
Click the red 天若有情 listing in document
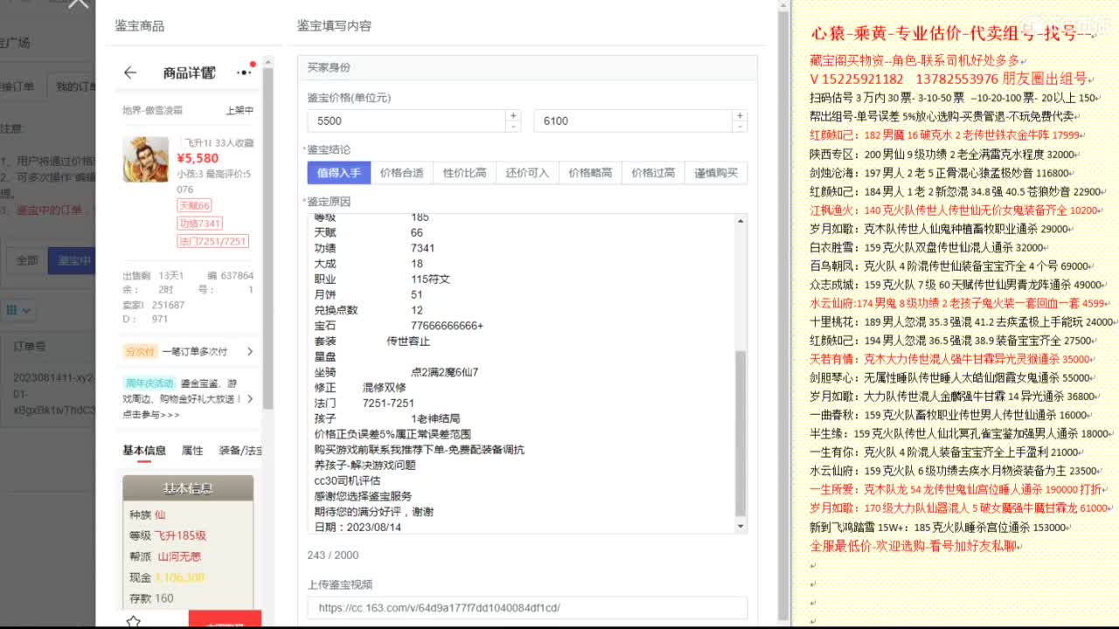[x=950, y=359]
